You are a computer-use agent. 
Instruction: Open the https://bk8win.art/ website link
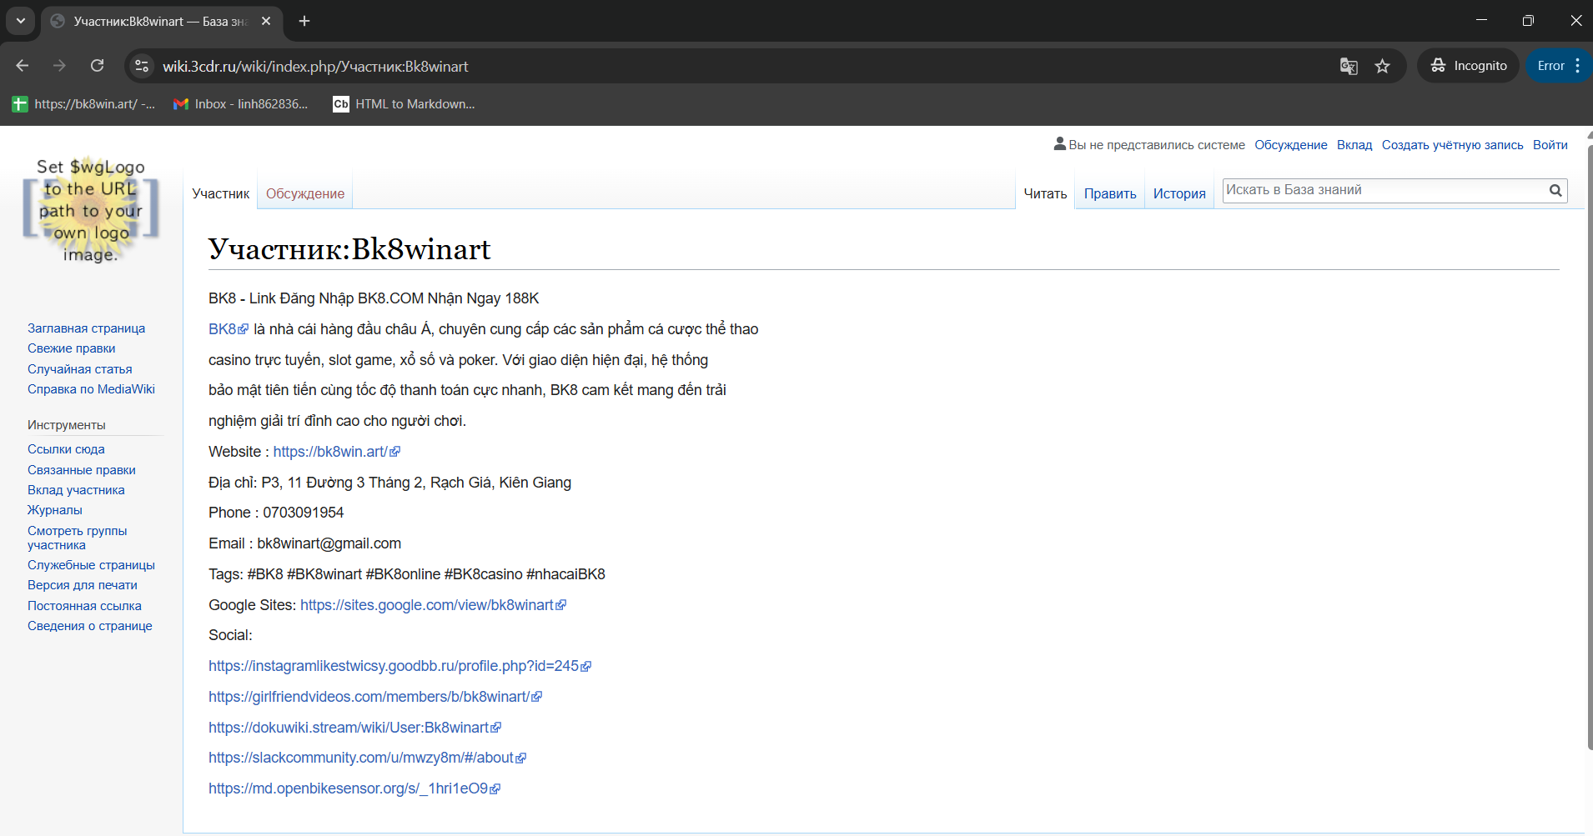coord(330,452)
